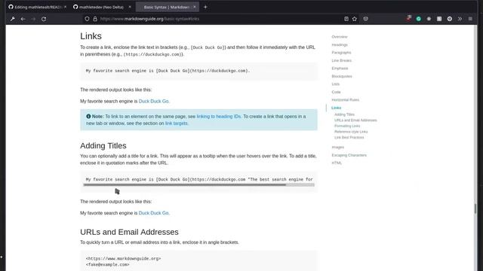Jump to Images in the sidebar
The height and width of the screenshot is (271, 483).
(x=337, y=148)
